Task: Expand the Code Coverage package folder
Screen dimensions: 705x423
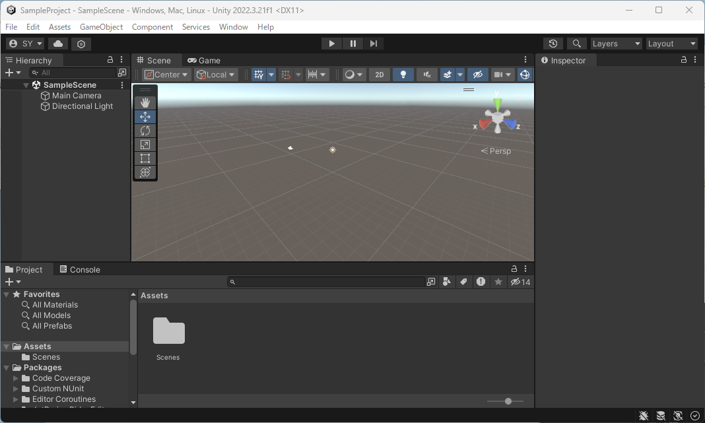Action: (16, 378)
